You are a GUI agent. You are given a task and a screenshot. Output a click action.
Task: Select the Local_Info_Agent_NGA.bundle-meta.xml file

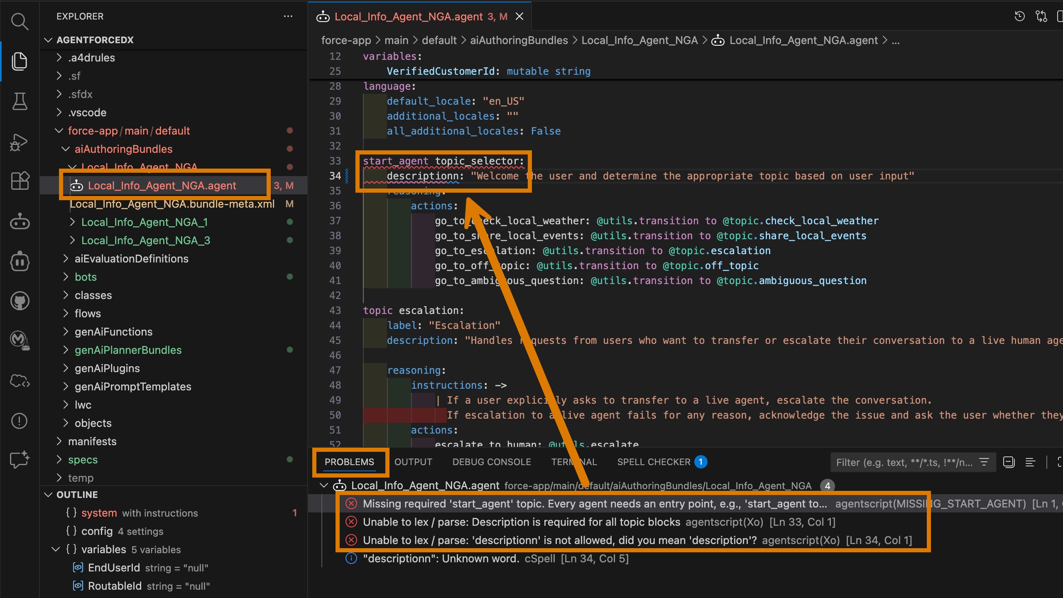(172, 204)
